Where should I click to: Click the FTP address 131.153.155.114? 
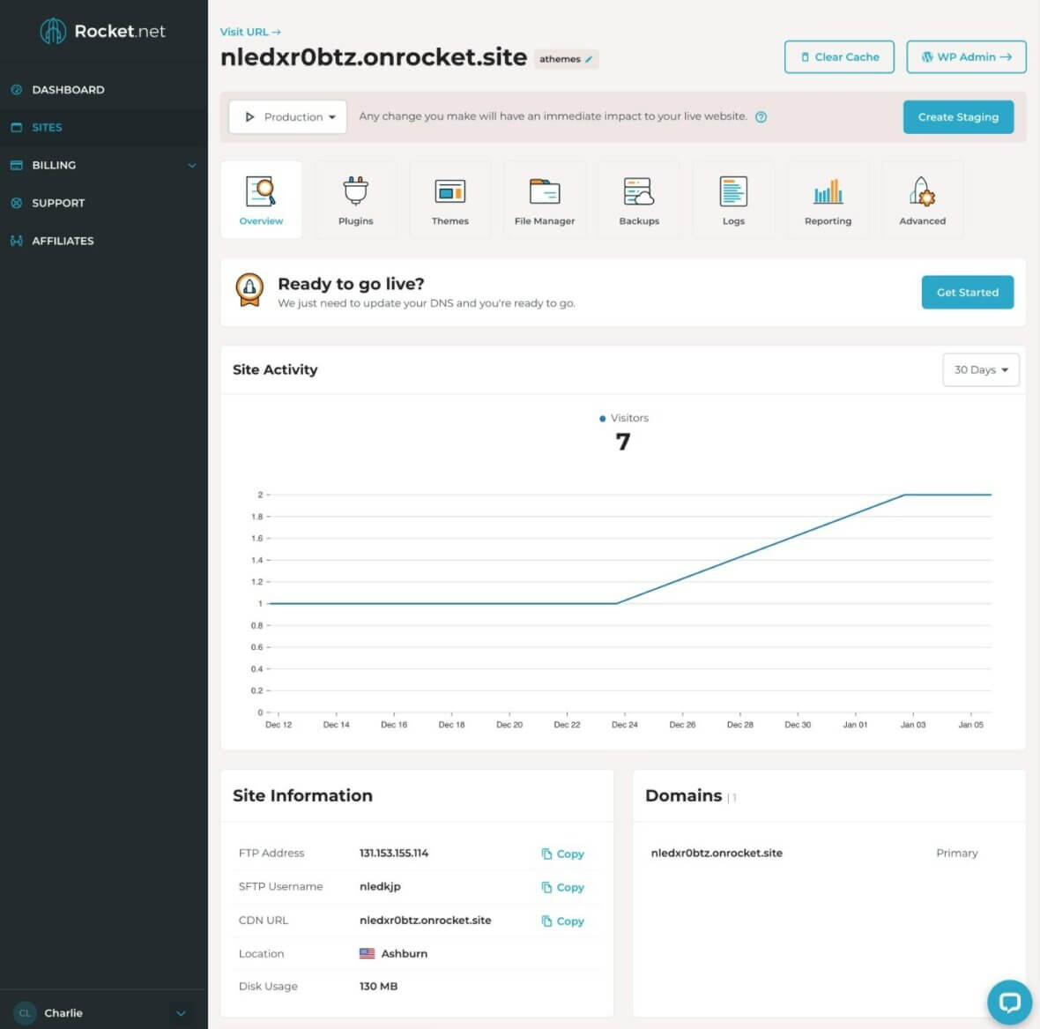point(394,854)
